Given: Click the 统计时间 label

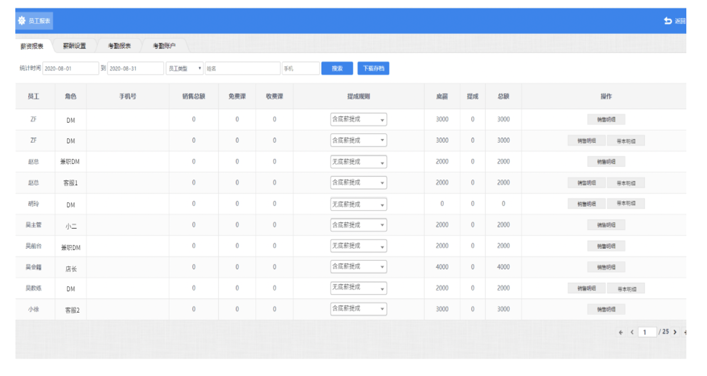Looking at the screenshot, I should point(30,68).
